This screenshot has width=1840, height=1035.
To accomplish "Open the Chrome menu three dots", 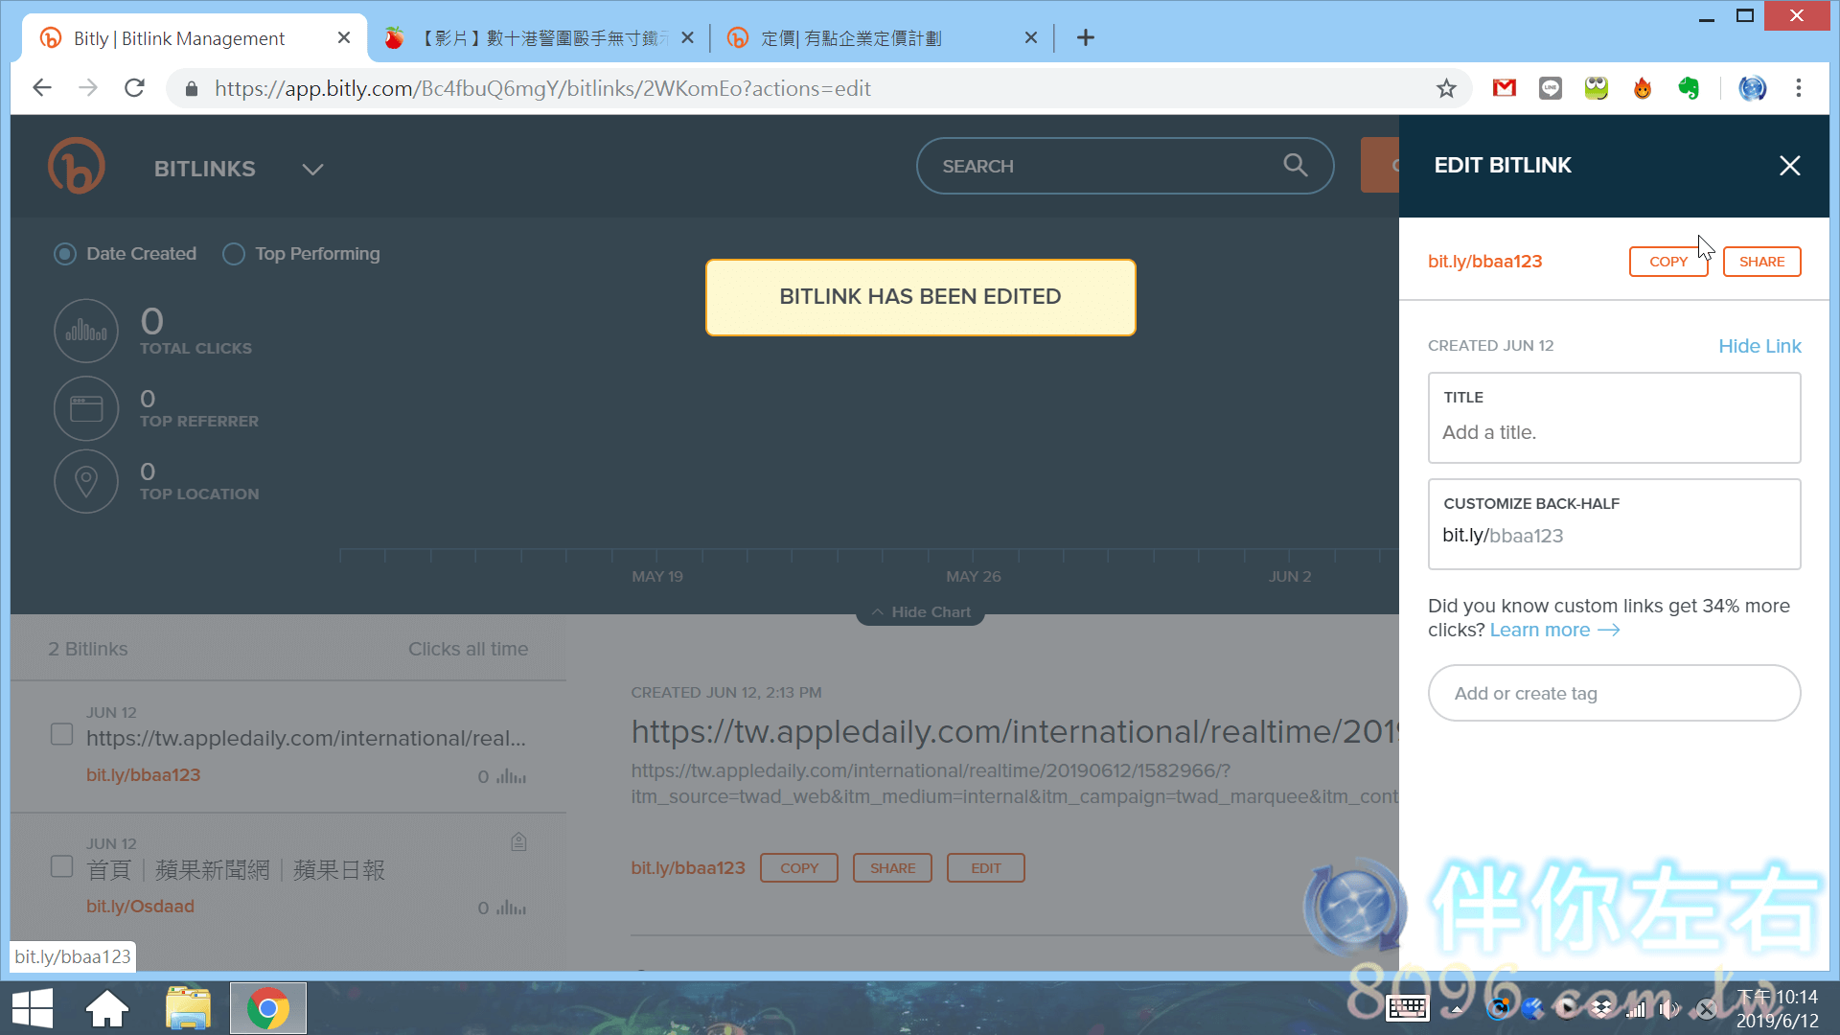I will 1799,88.
